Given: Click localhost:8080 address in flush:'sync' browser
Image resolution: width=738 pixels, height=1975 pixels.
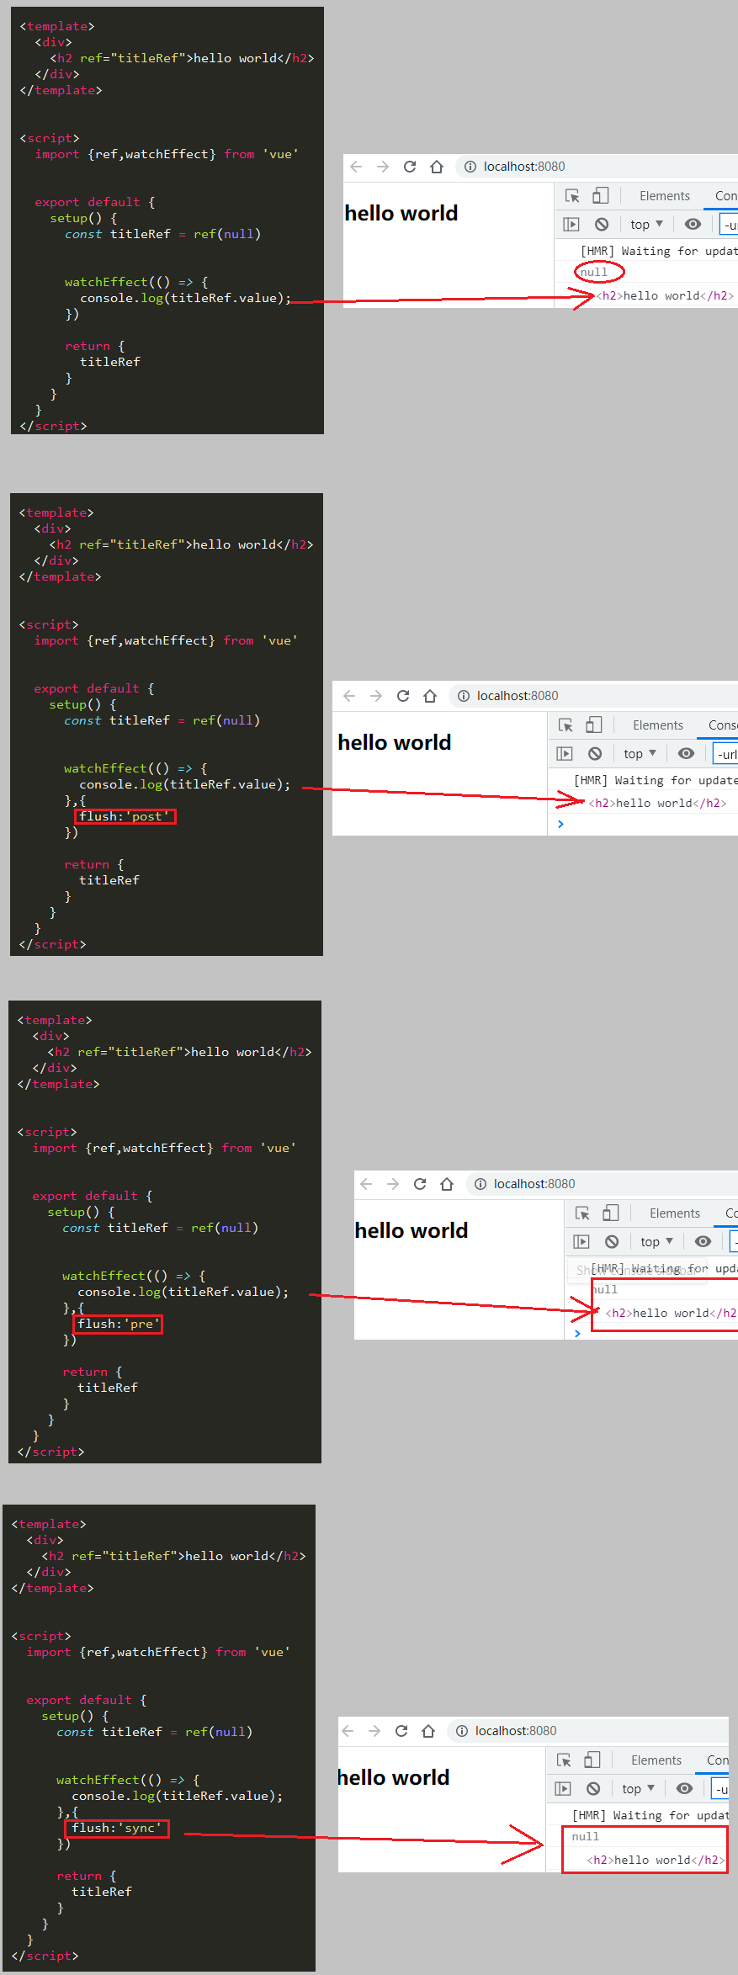Looking at the screenshot, I should [x=516, y=1731].
